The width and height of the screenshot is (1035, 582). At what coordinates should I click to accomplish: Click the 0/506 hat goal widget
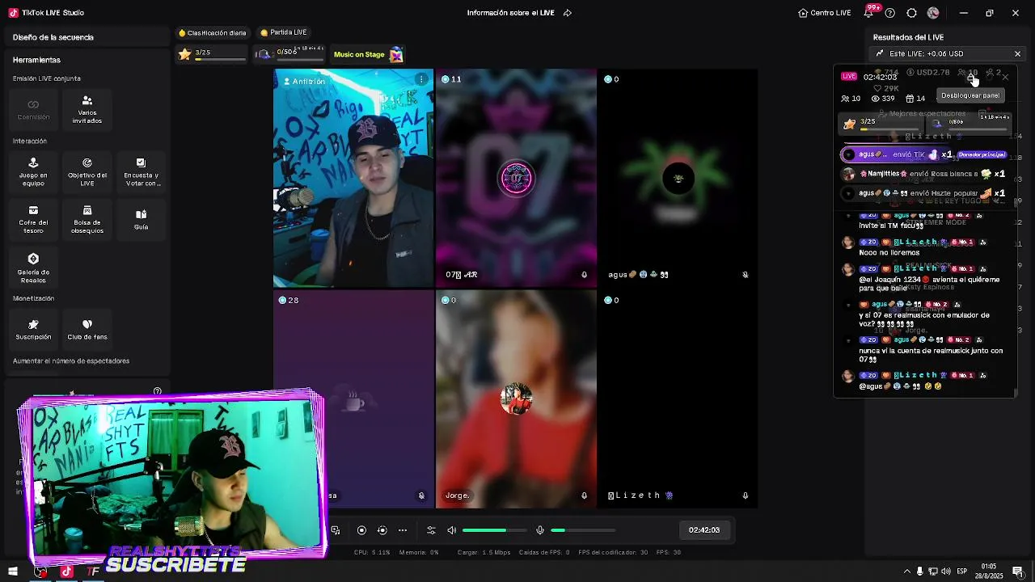click(x=290, y=54)
